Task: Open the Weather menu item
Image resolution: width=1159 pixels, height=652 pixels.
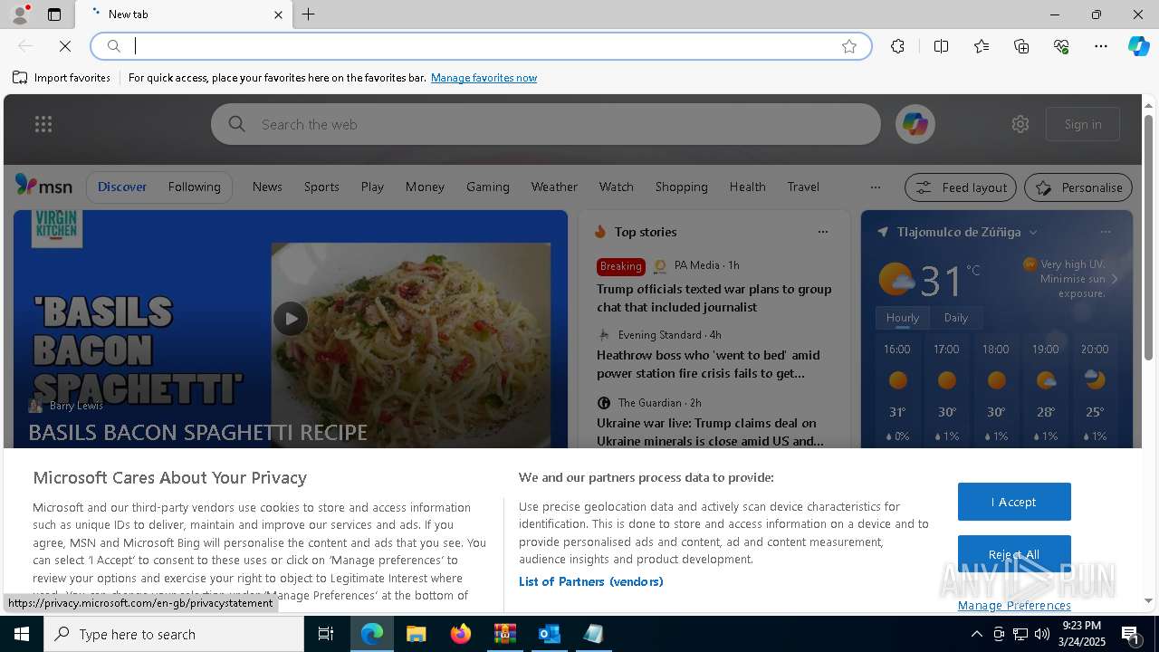Action: (554, 187)
